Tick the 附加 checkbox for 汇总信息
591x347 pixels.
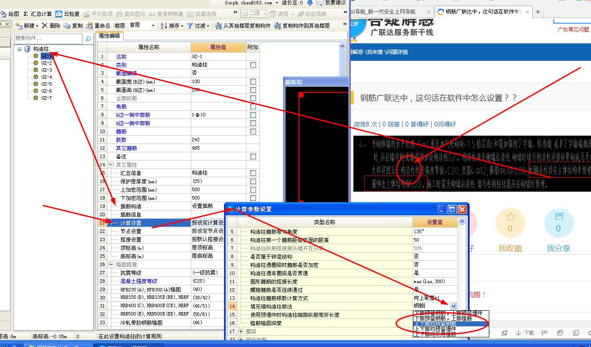pos(253,173)
